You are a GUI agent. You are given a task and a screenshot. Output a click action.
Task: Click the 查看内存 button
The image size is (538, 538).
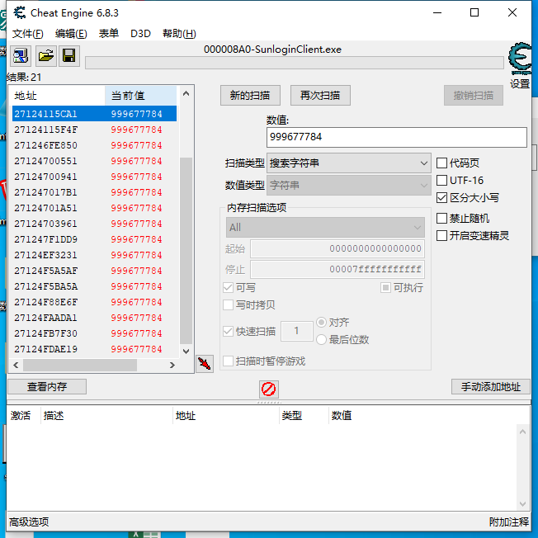coord(47,387)
